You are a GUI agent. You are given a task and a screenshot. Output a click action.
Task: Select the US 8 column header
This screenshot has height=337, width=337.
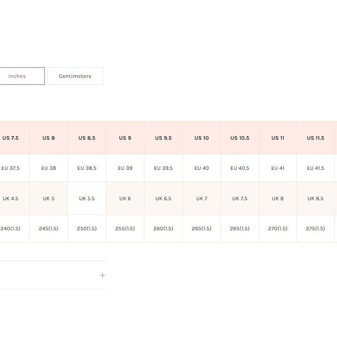pos(49,138)
